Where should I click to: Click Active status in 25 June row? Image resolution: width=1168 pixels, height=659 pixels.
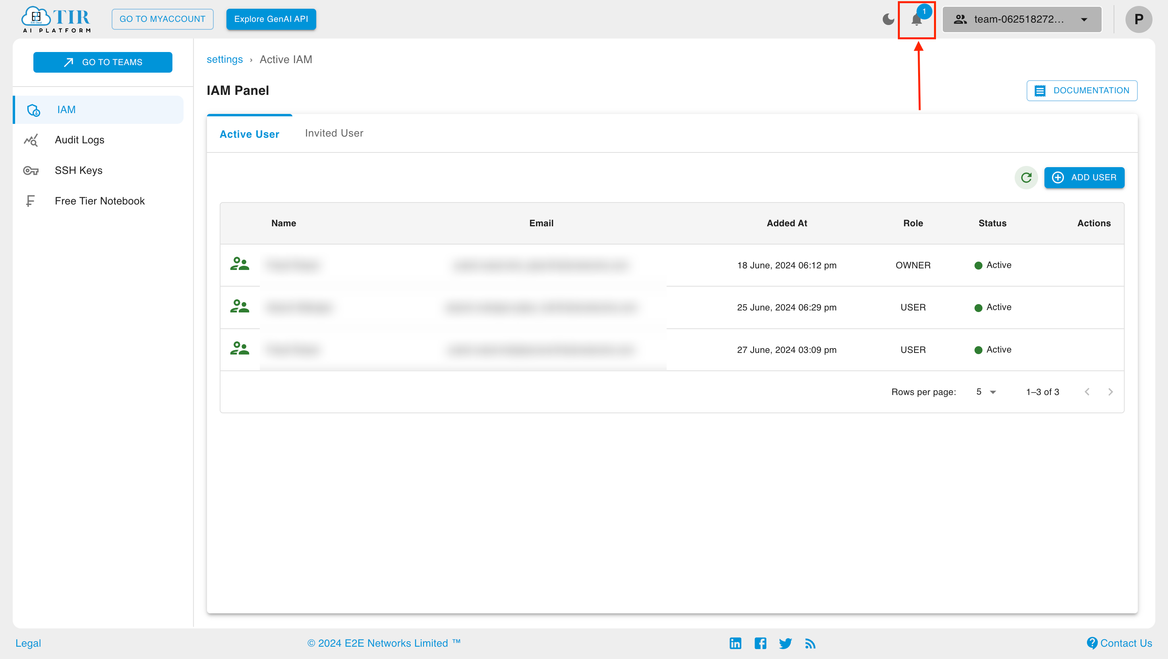[x=992, y=307]
